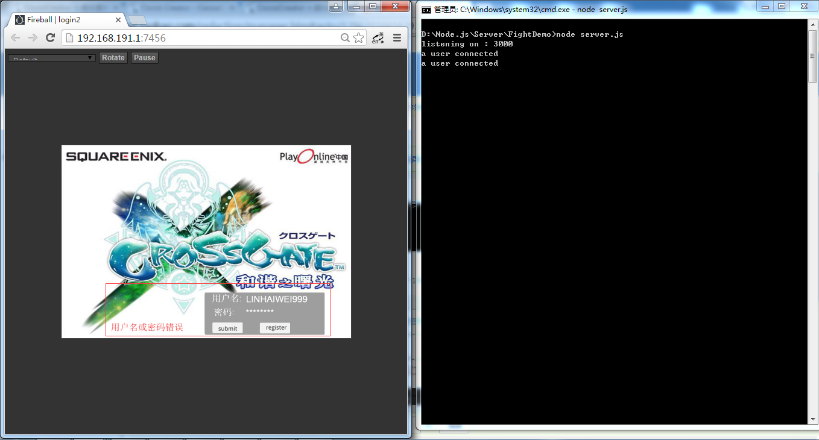This screenshot has width=819, height=440.
Task: Click the username field containing LINHAIWEI999
Action: click(x=277, y=300)
